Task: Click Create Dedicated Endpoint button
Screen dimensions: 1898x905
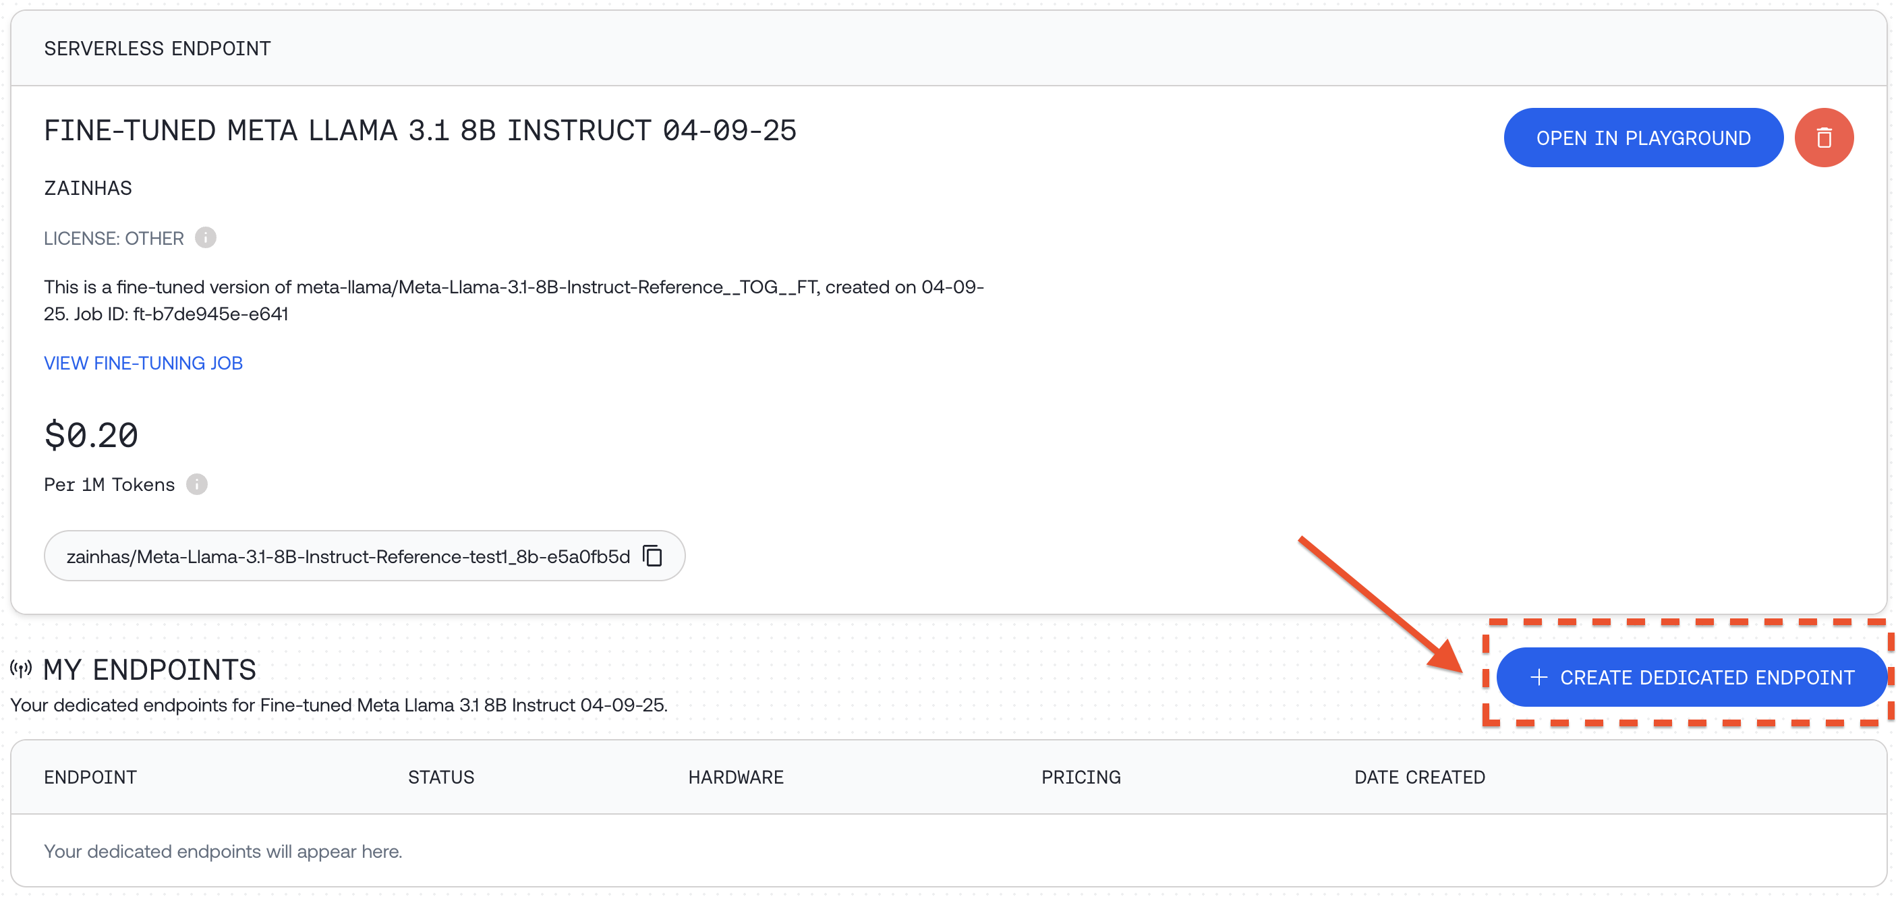Action: coord(1692,677)
